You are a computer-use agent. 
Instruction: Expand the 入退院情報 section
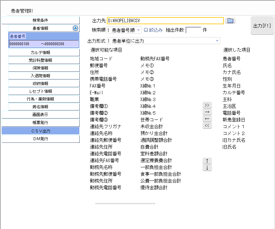[x=44, y=76]
